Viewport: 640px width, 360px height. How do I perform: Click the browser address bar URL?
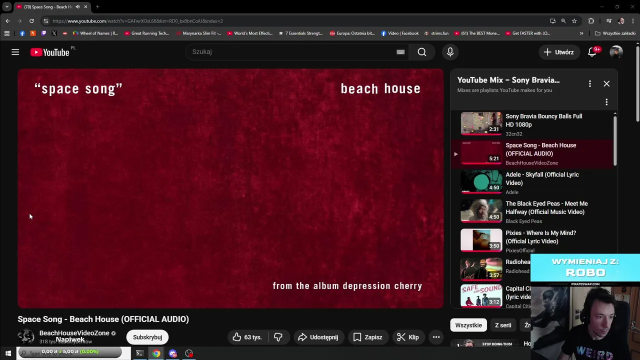pyautogui.click(x=137, y=21)
